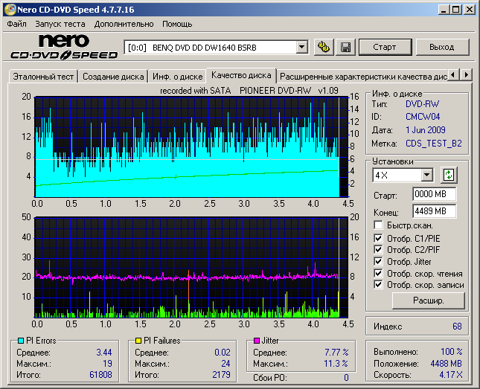The height and width of the screenshot is (389, 480).
Task: Switch to Создание диска tab
Action: 113,77
